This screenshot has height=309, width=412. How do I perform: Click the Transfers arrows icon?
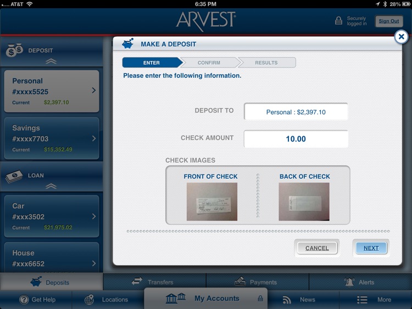(137, 282)
